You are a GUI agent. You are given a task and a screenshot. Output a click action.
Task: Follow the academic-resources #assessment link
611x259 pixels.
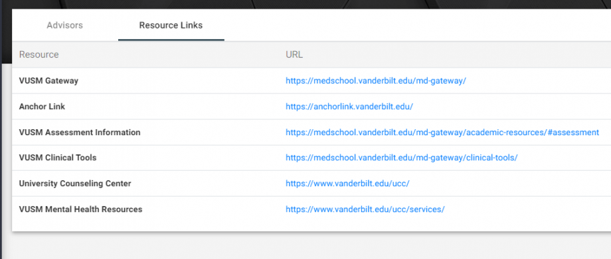442,132
